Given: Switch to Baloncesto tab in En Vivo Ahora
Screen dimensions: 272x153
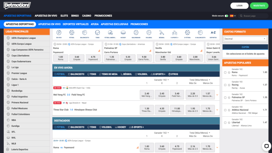Looking at the screenshot, I should [x=76, y=74].
